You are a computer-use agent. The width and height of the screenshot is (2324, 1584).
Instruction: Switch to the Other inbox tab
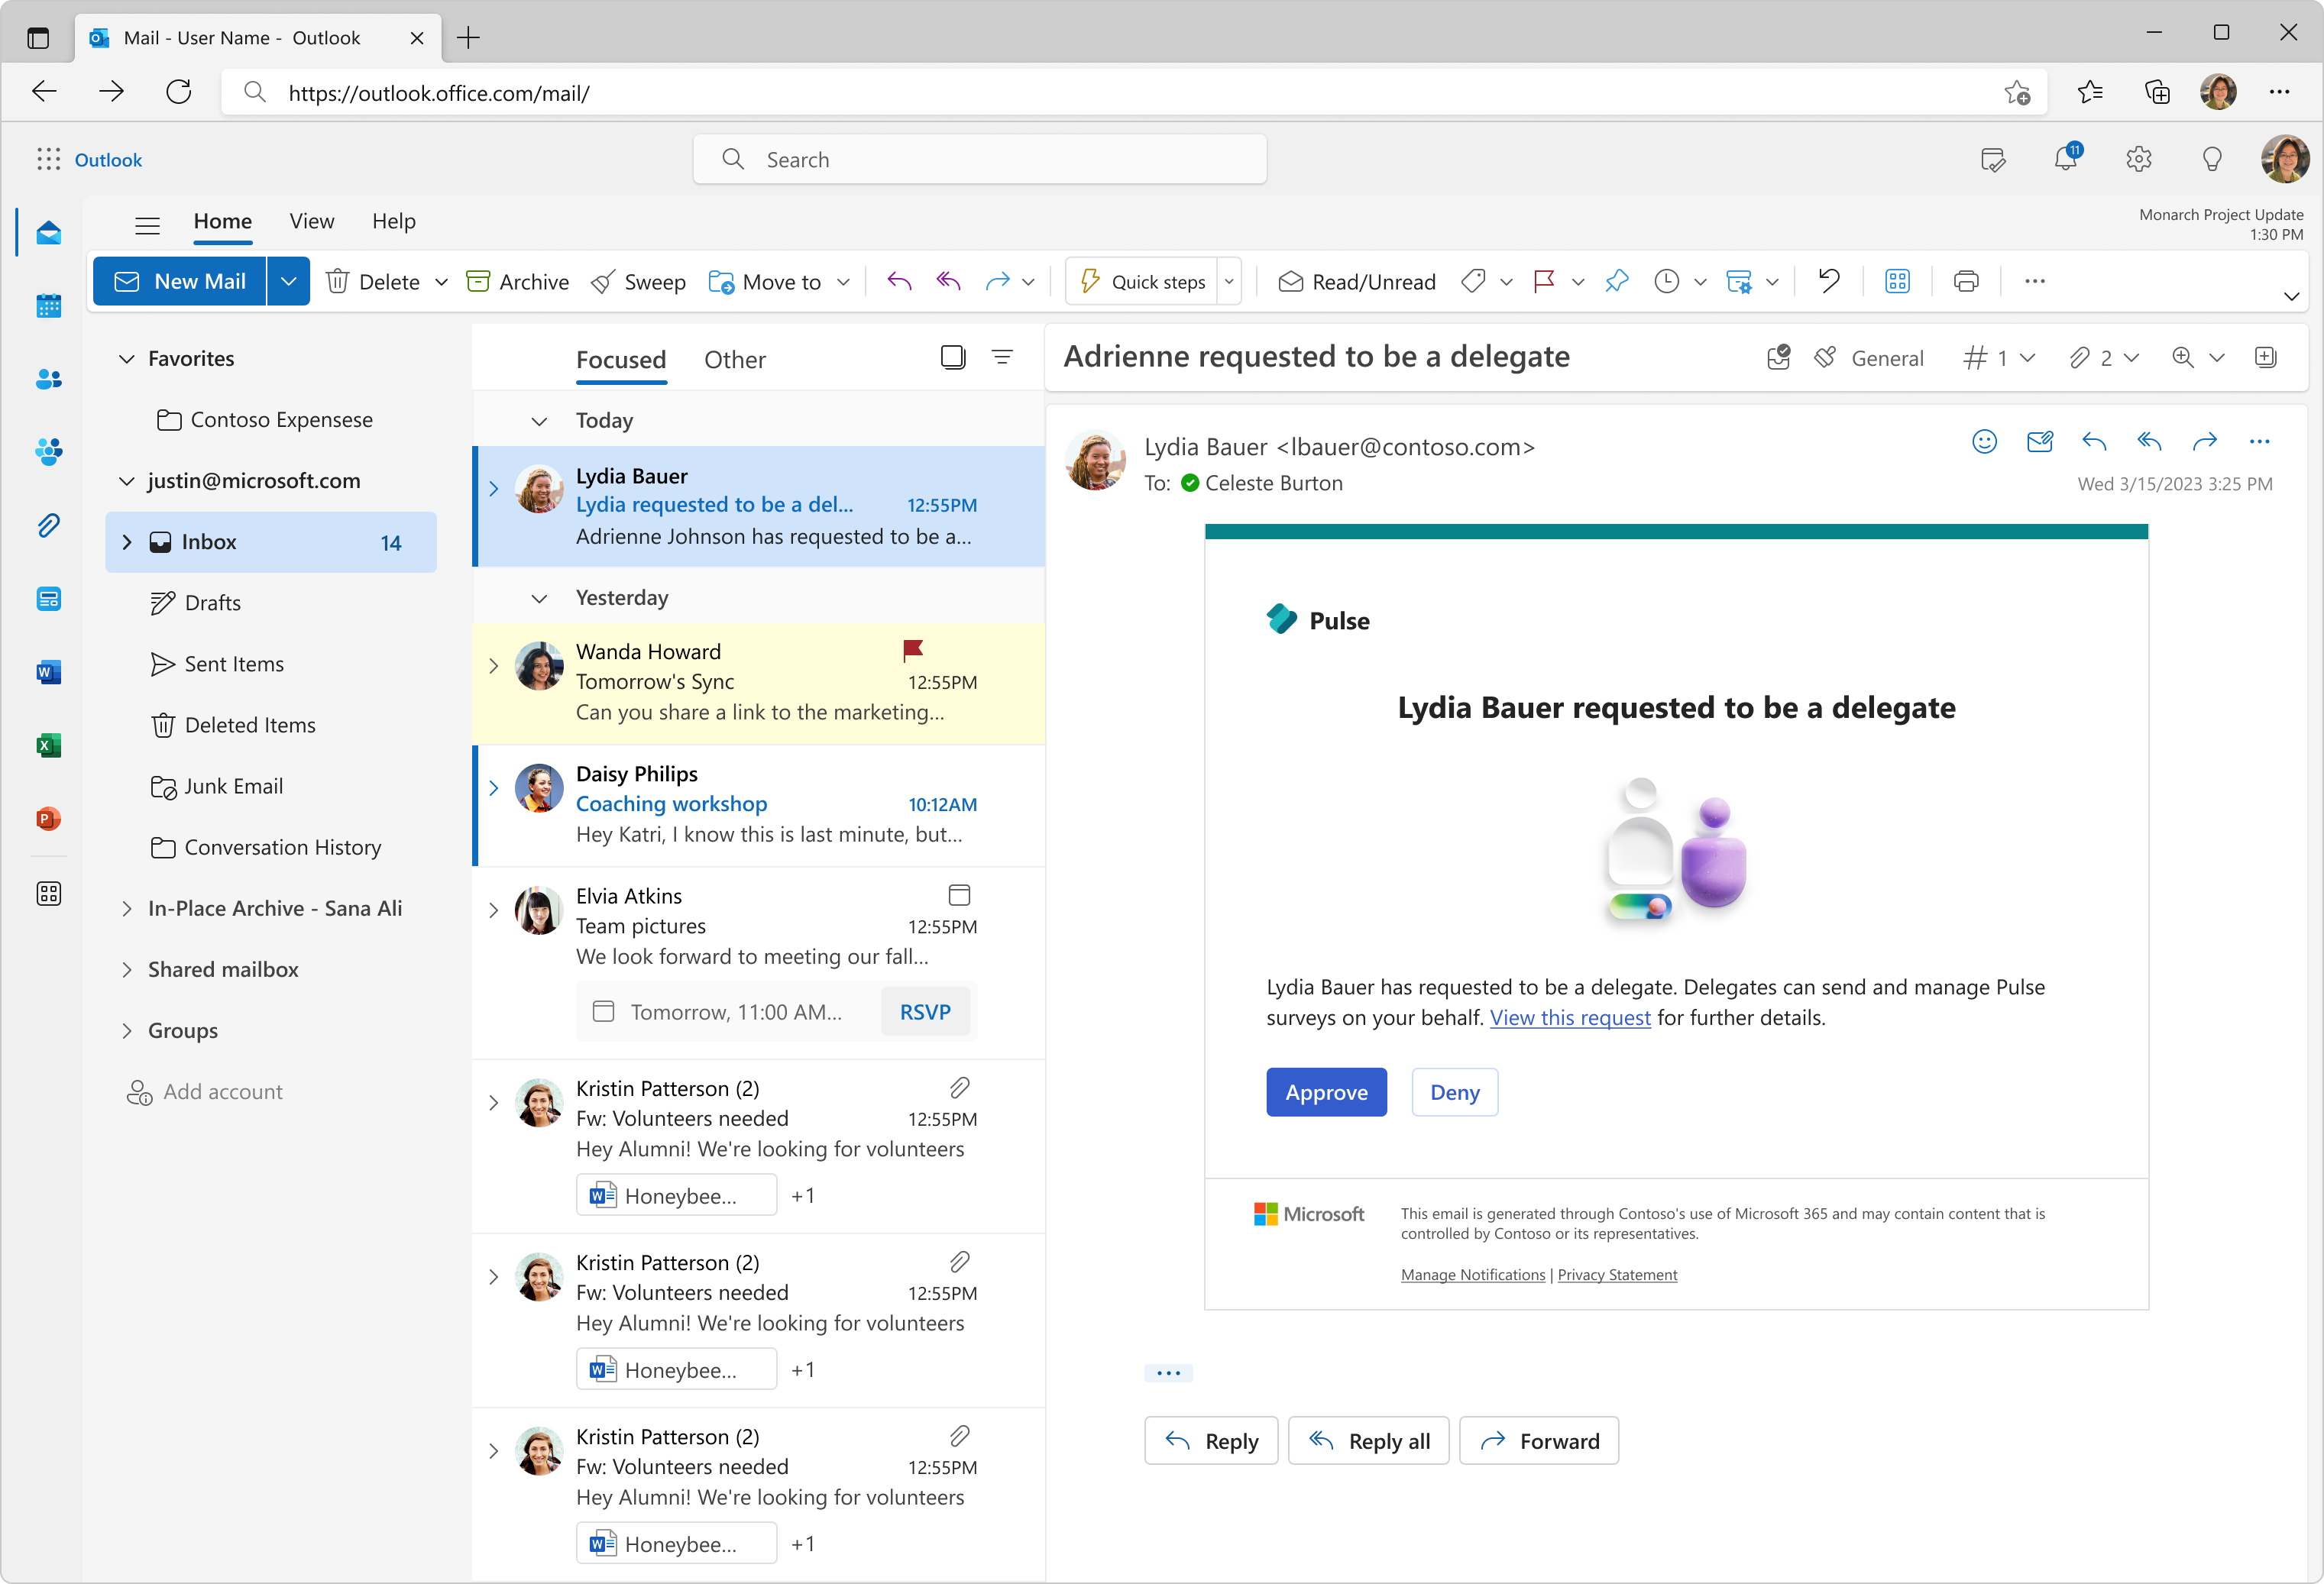[x=734, y=360]
